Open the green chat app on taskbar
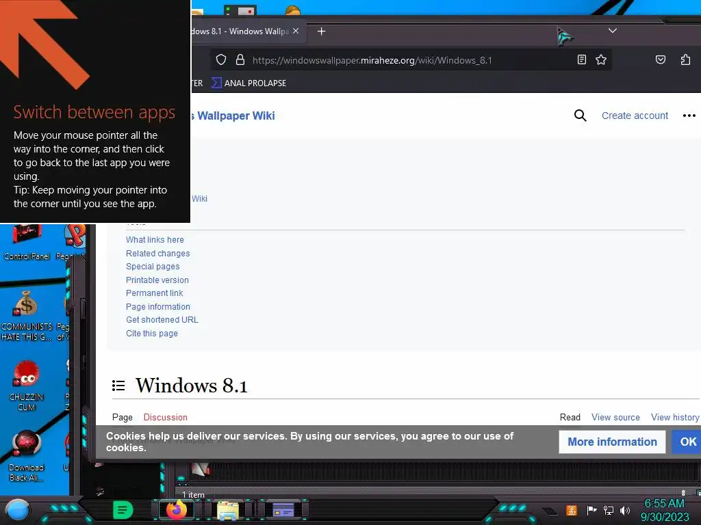This screenshot has width=701, height=525. pyautogui.click(x=123, y=510)
